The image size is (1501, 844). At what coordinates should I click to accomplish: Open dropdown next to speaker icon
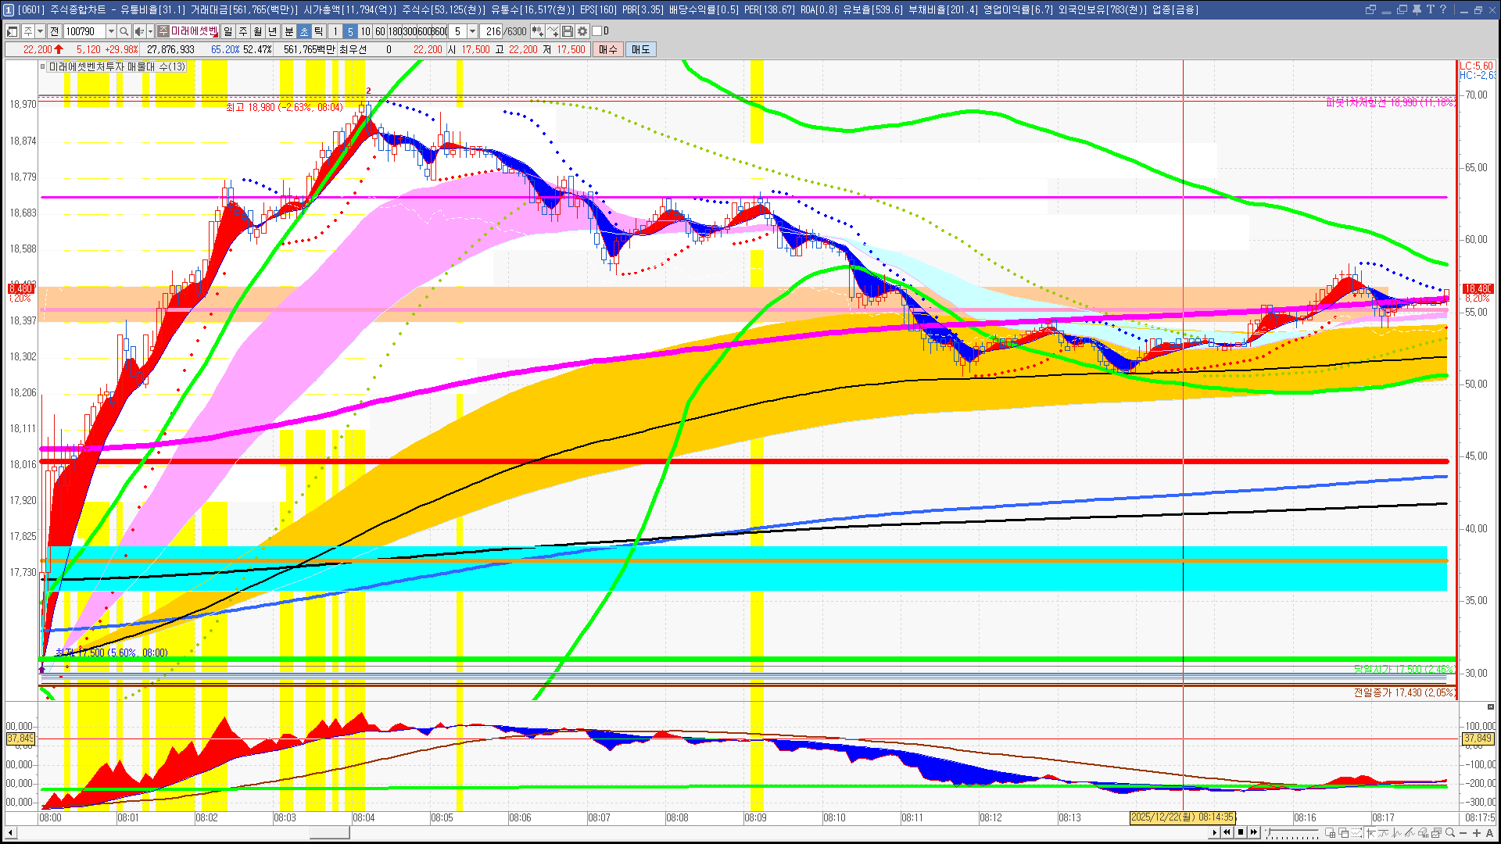[150, 31]
